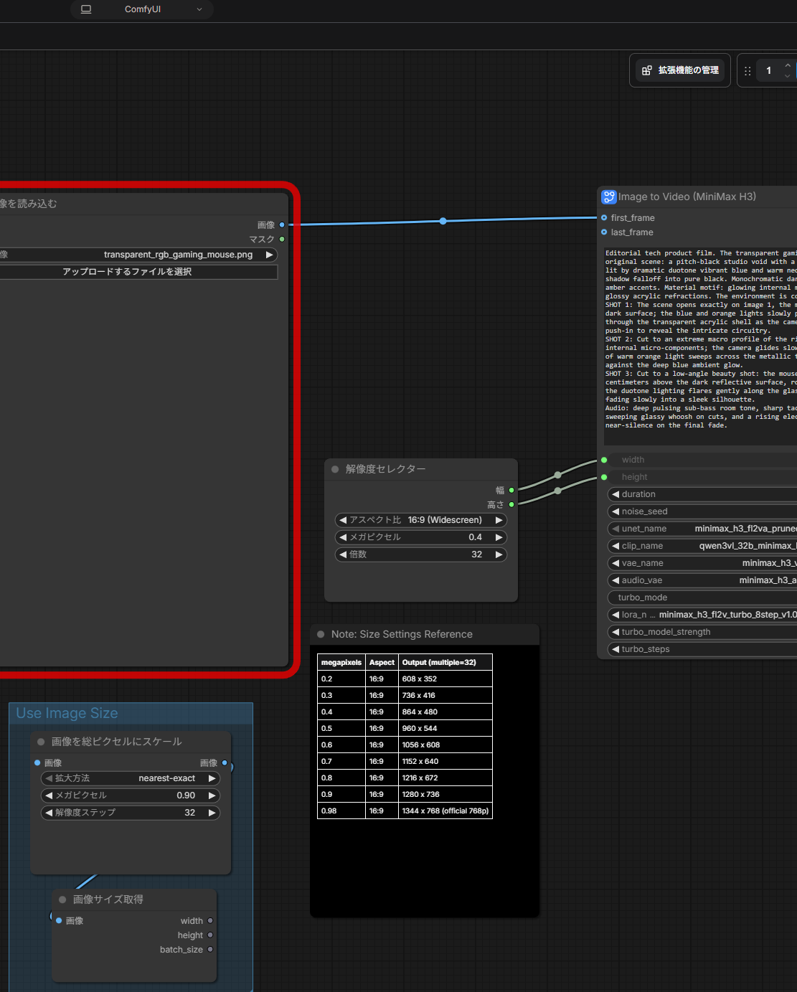Increase 倍数 value with right arrow

499,554
